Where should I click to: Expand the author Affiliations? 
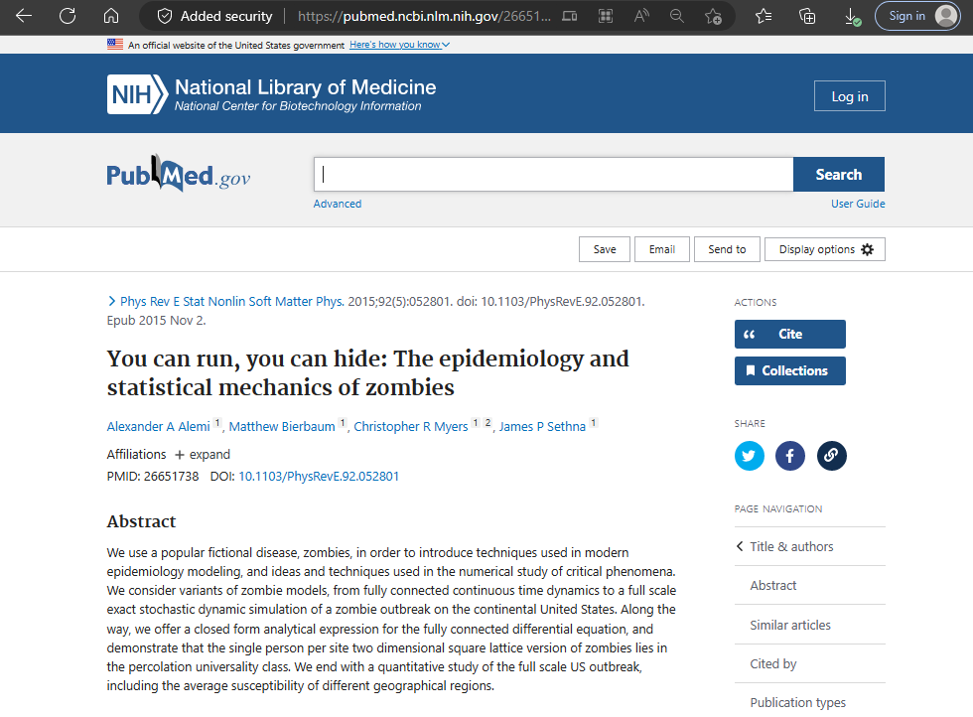[x=203, y=455]
